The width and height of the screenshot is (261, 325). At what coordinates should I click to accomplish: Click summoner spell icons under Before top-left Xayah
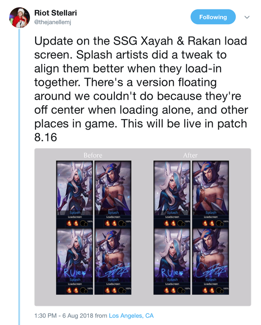[73, 223]
